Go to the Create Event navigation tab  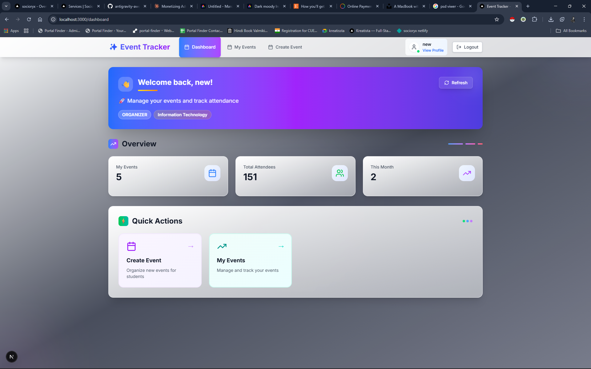pyautogui.click(x=285, y=47)
